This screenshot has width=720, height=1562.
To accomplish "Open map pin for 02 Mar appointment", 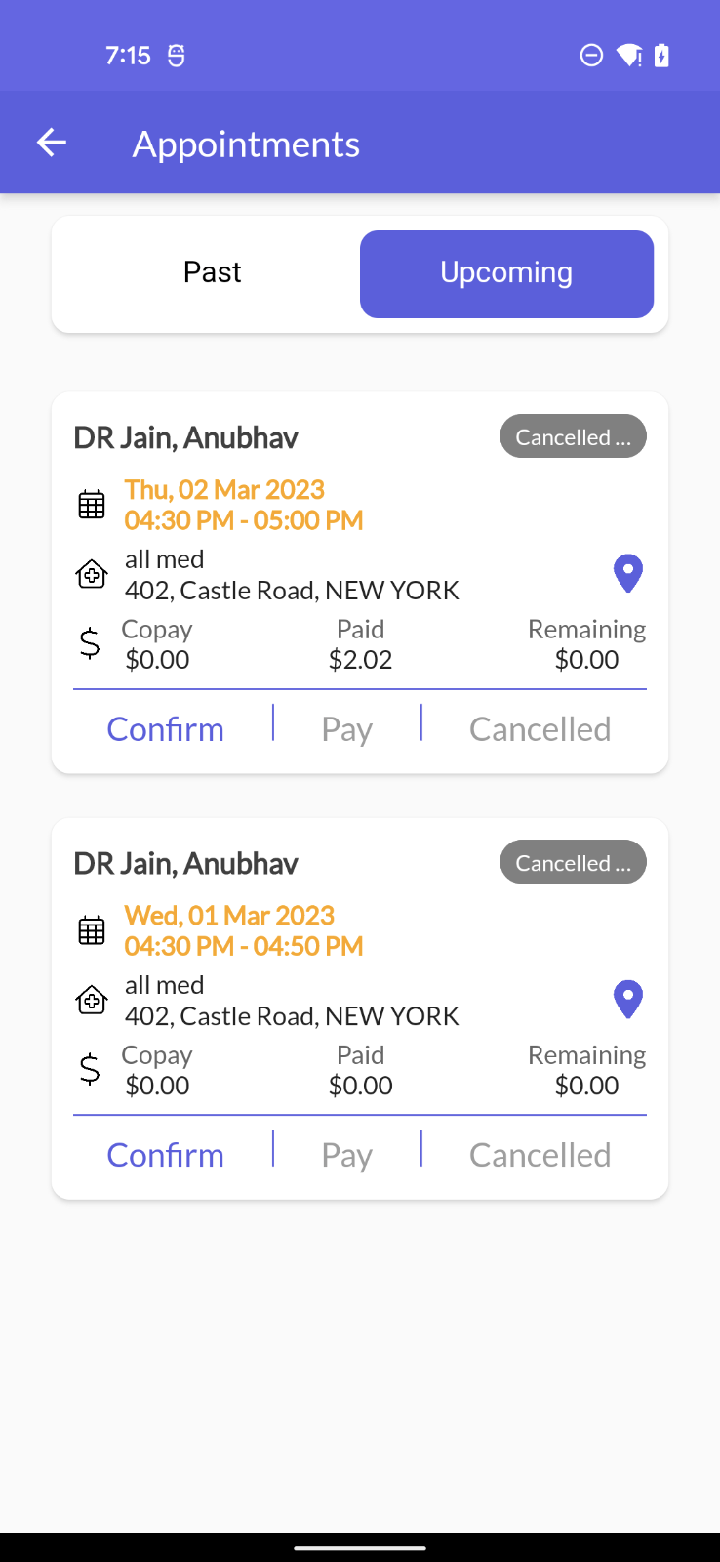I will point(628,574).
